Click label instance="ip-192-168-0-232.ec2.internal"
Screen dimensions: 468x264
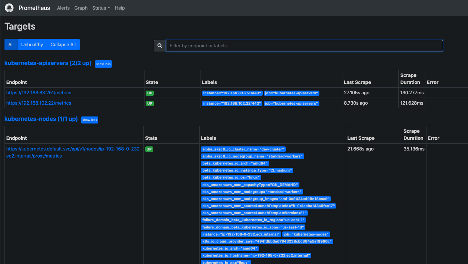click(x=241, y=234)
